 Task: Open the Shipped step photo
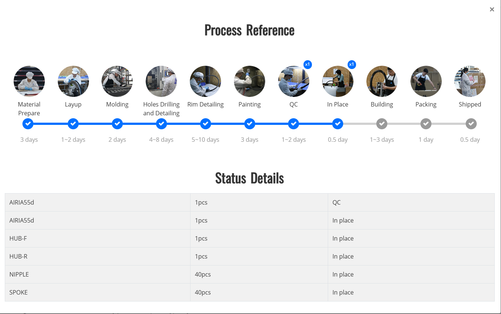tap(470, 82)
